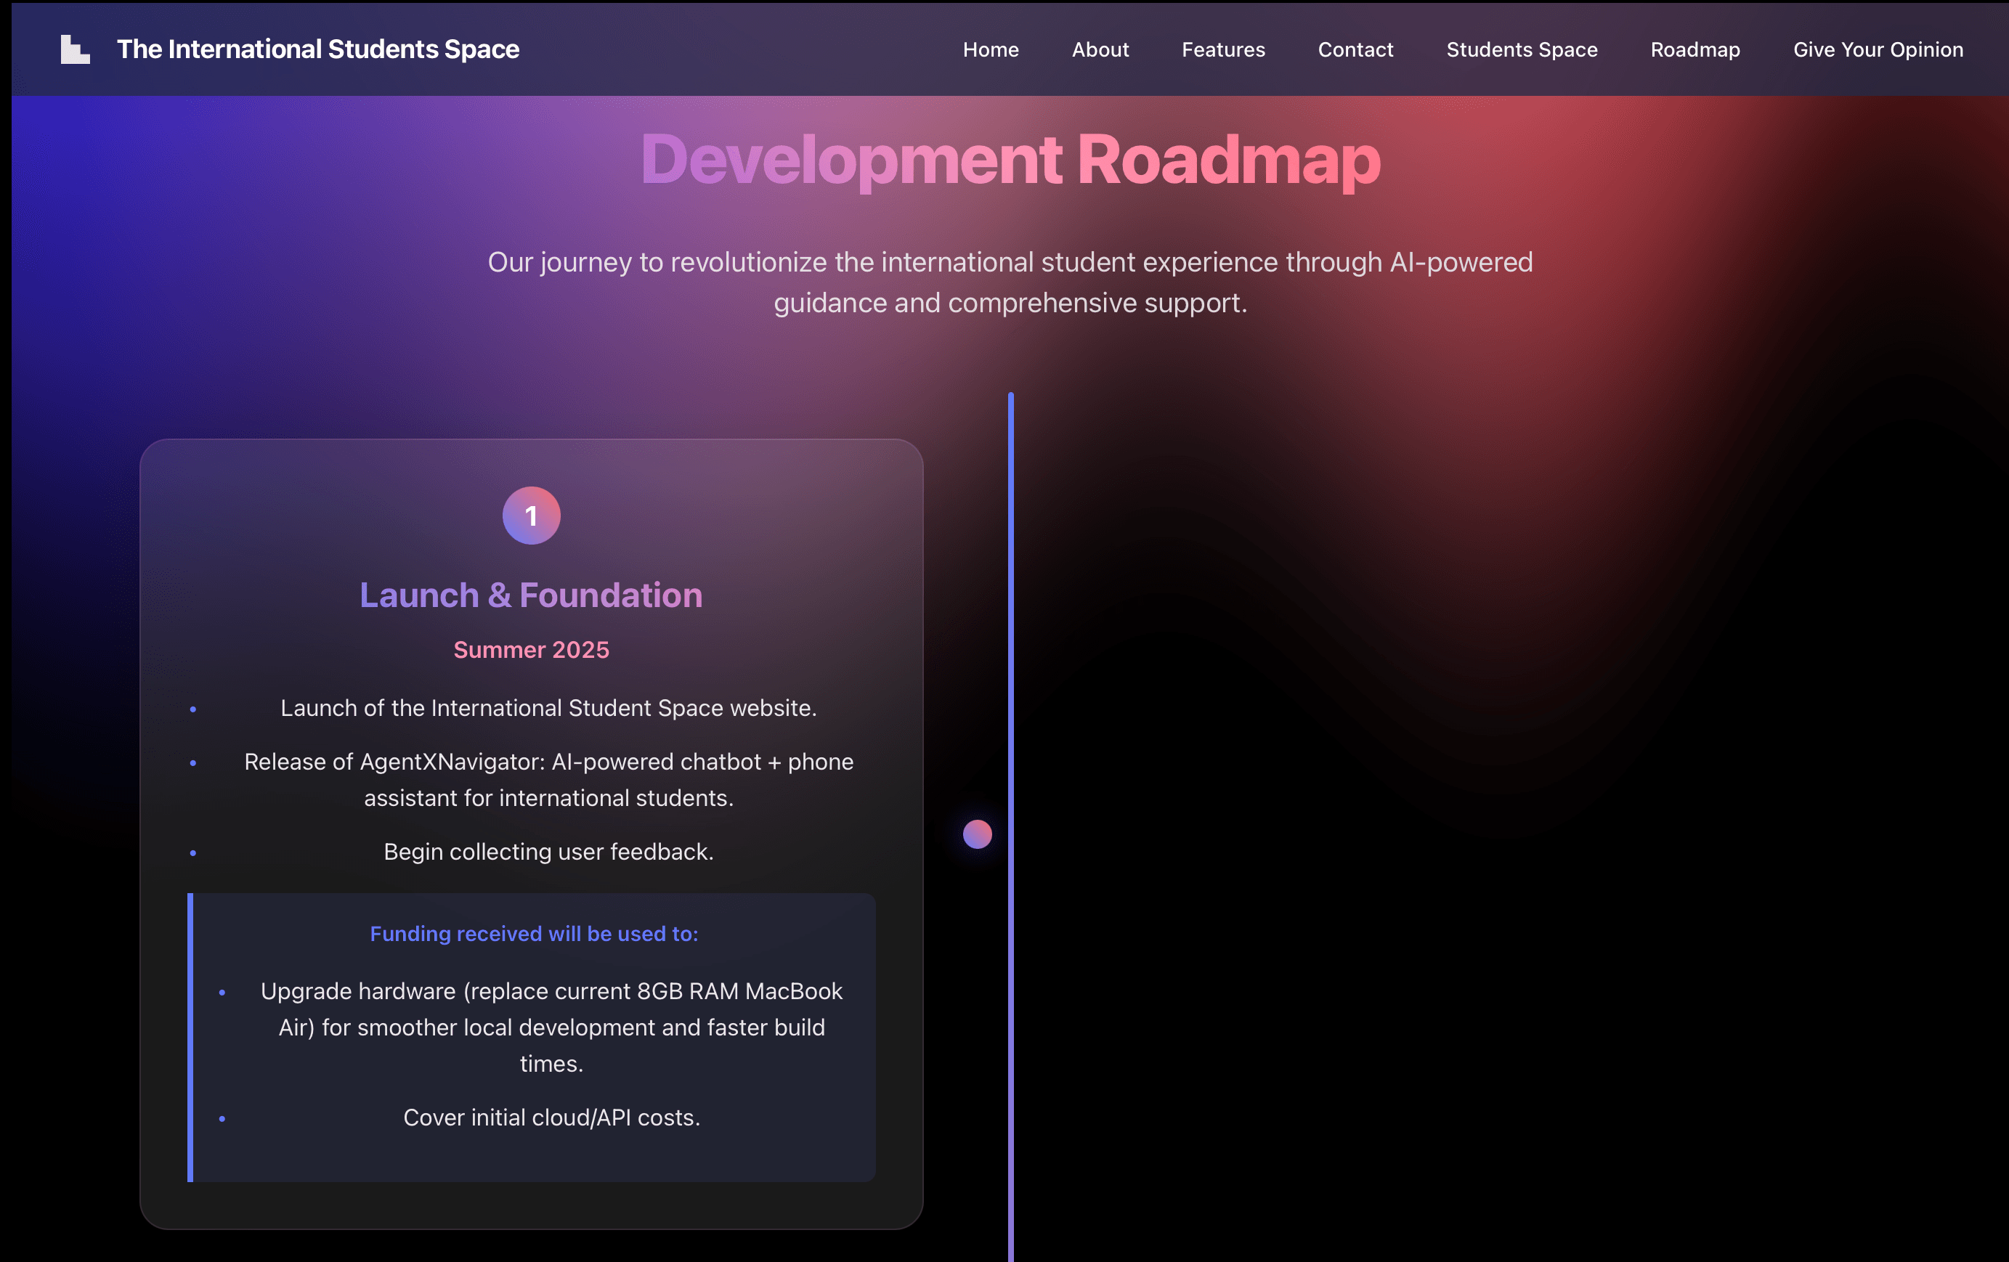Open the Students Space page

pos(1522,50)
